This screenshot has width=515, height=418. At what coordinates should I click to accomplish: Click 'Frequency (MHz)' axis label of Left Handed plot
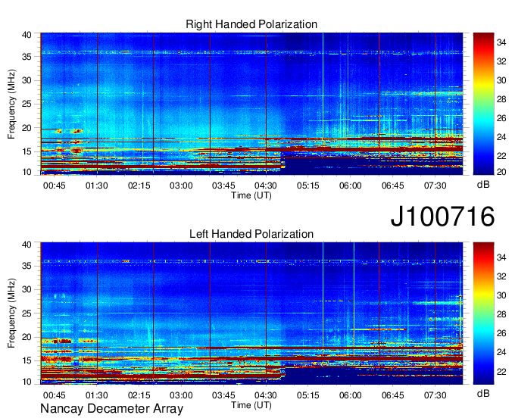coord(11,313)
